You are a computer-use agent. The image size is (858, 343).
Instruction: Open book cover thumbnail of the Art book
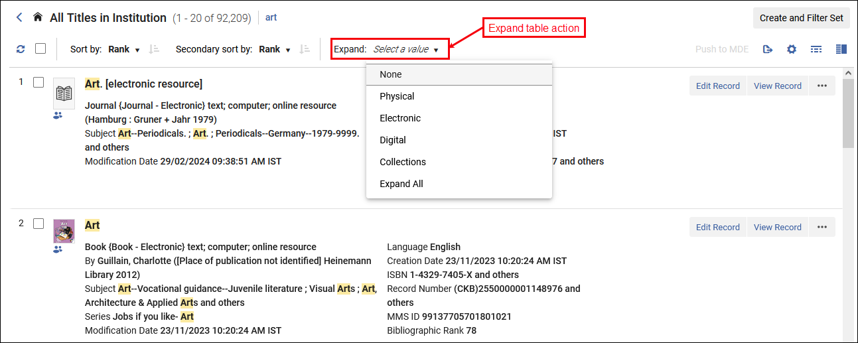(64, 231)
